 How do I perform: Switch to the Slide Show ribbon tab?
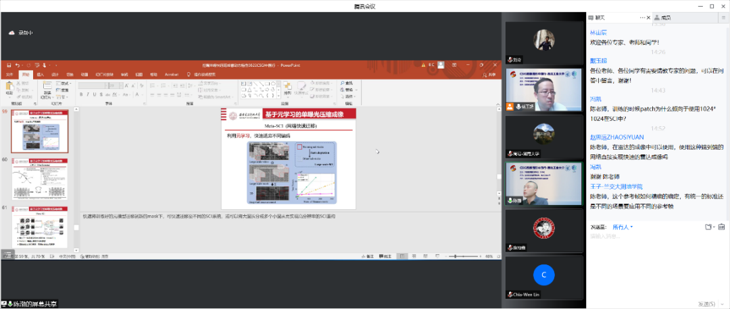[x=104, y=74]
